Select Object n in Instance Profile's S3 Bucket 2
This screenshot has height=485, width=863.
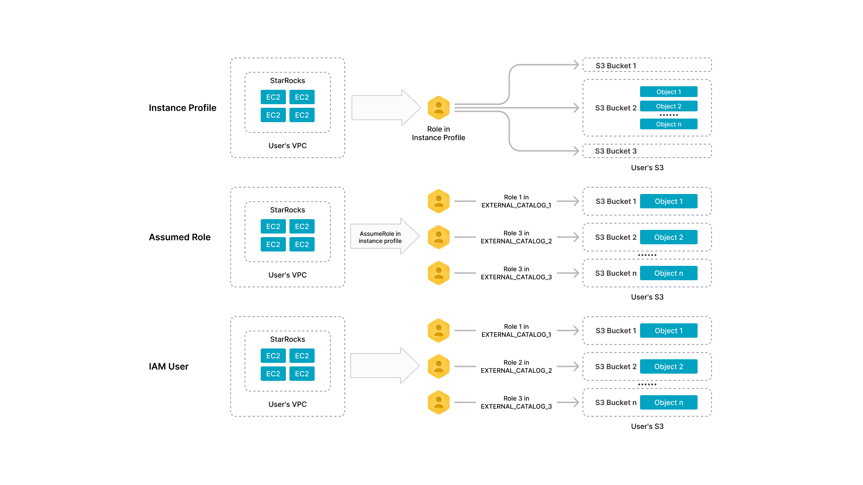tap(668, 124)
